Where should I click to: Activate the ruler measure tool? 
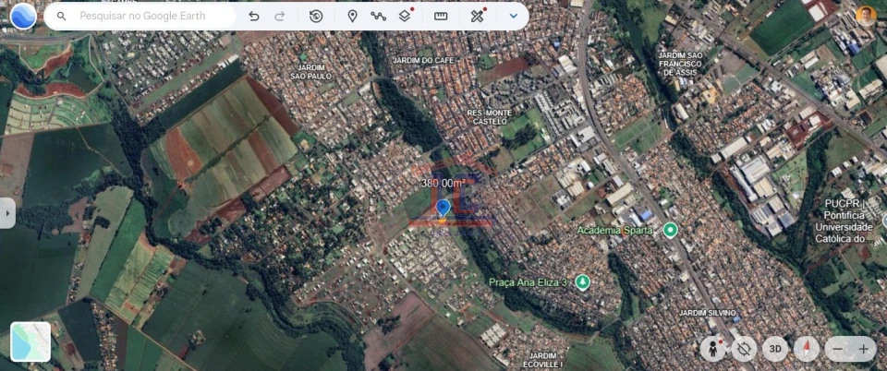[441, 16]
